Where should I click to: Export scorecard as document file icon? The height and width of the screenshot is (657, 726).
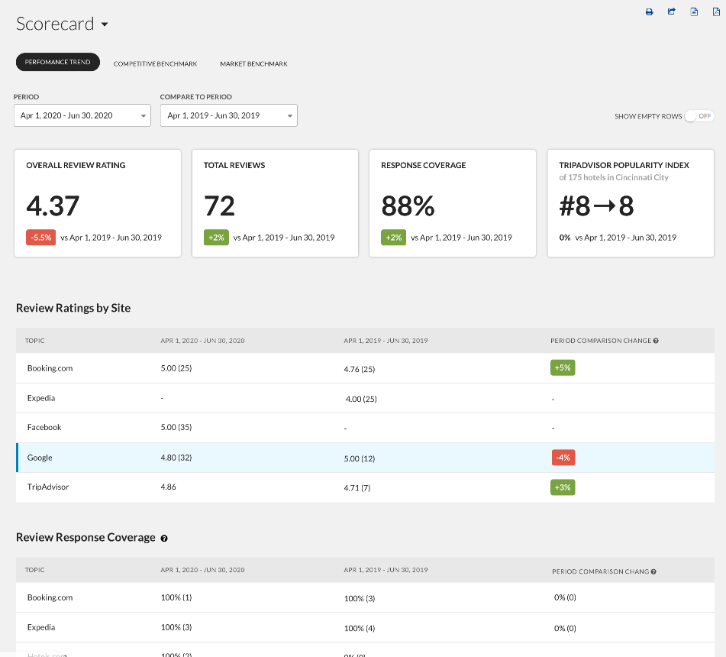694,11
